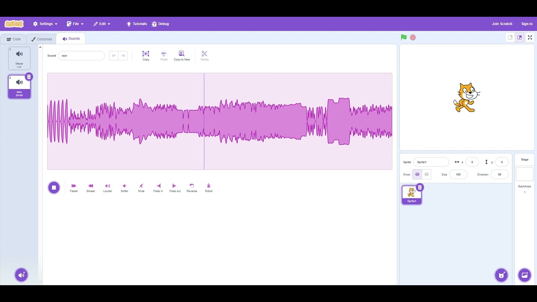Show sprite with eye toggle
This screenshot has height=302, width=537.
click(417, 174)
